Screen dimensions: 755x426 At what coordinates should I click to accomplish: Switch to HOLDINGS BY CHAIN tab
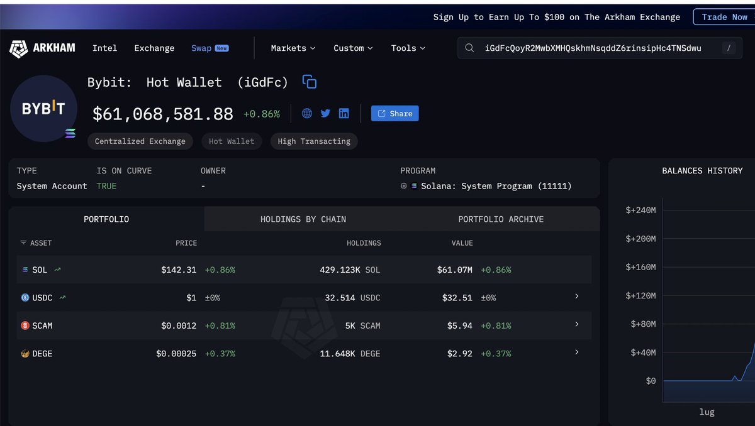click(x=303, y=219)
